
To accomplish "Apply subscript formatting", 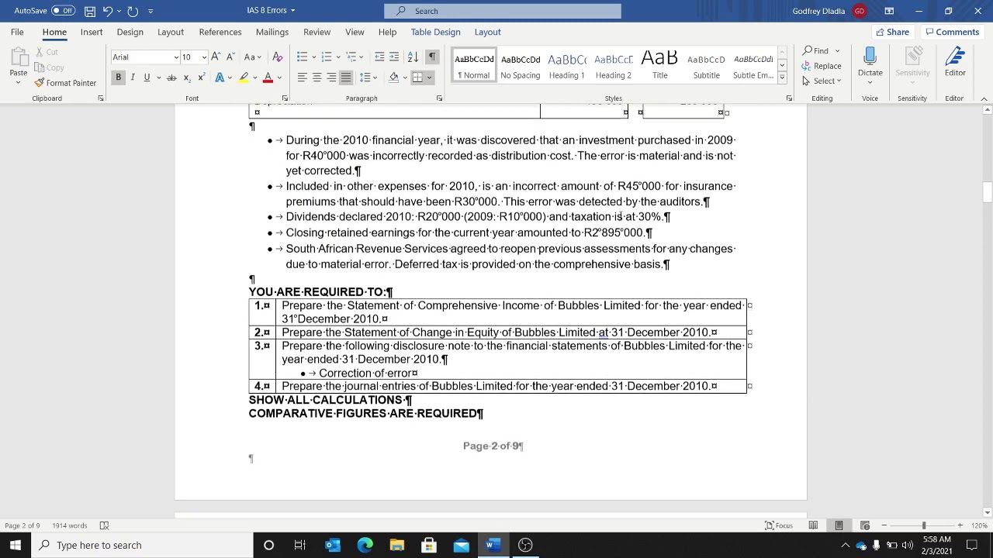I will [188, 77].
